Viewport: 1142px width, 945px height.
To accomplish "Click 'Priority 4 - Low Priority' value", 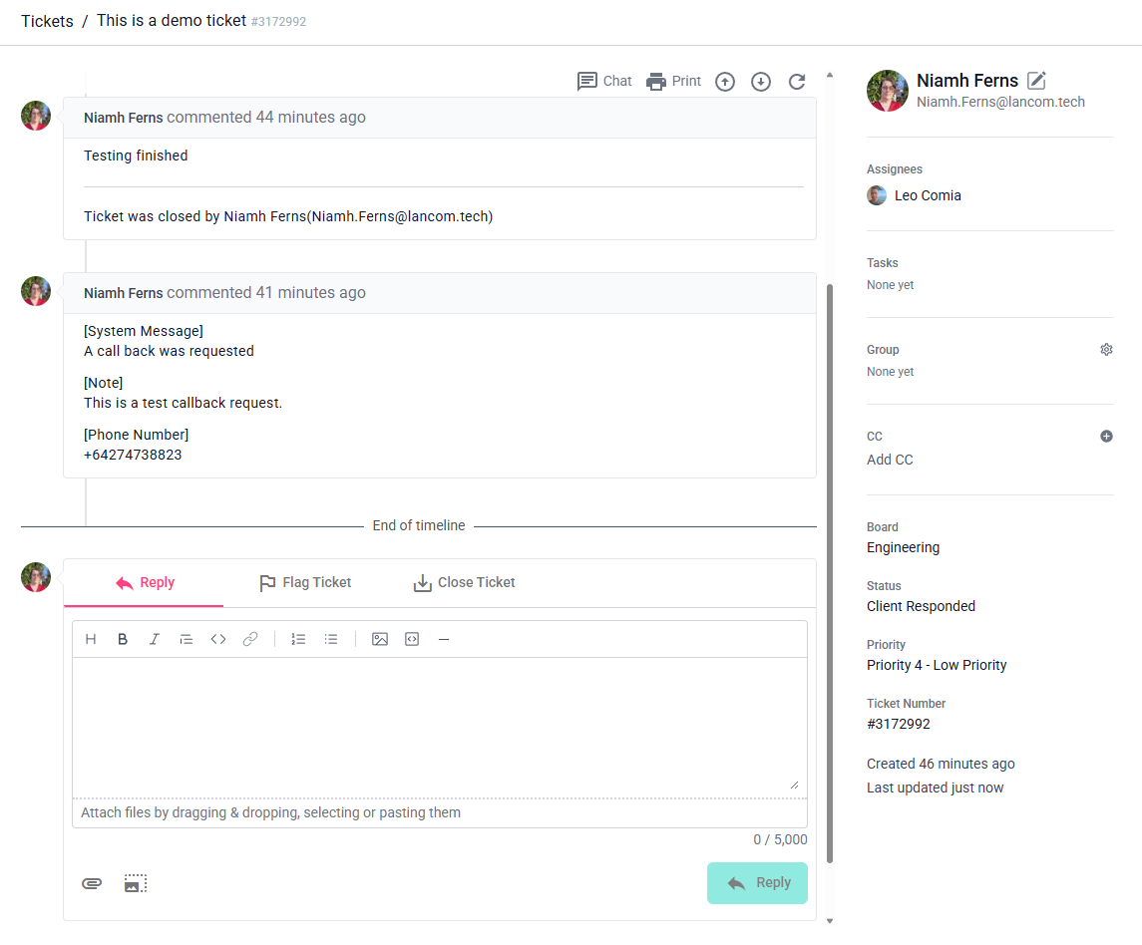I will pos(937,665).
